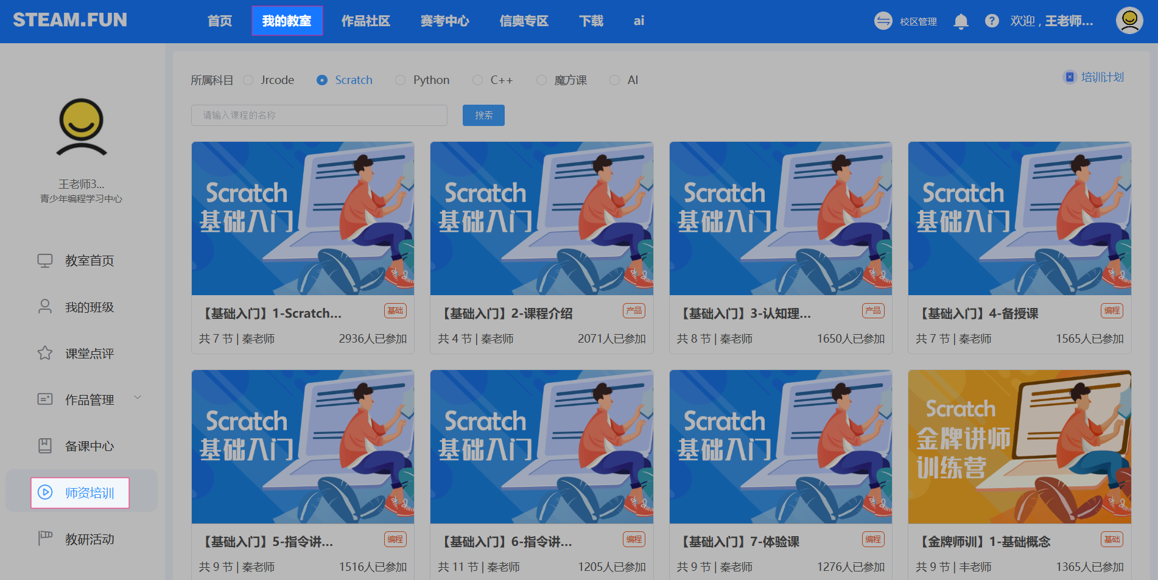
Task: Click the 作品管理 card icon
Action: pyautogui.click(x=45, y=399)
